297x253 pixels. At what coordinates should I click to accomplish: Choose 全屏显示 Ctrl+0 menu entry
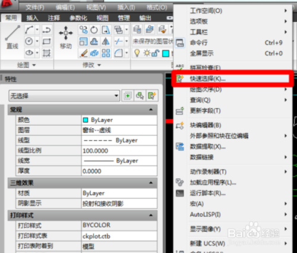click(232, 53)
